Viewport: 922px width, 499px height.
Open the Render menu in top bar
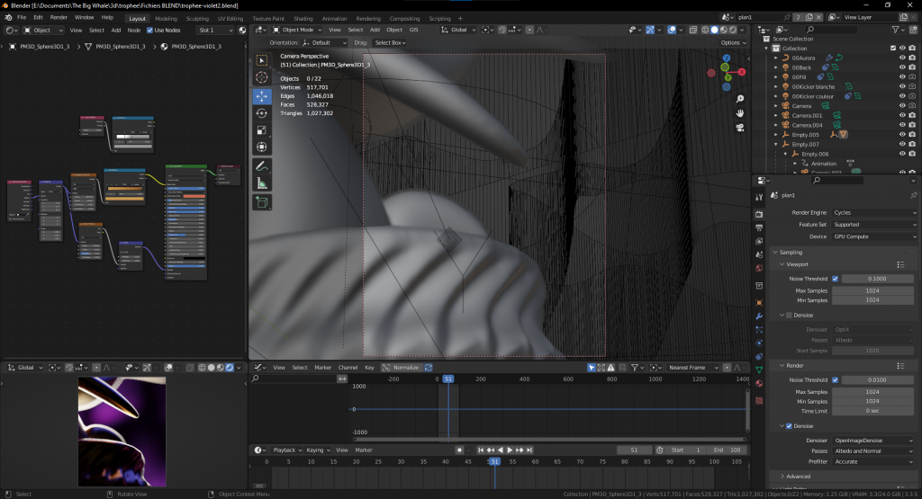tap(59, 17)
